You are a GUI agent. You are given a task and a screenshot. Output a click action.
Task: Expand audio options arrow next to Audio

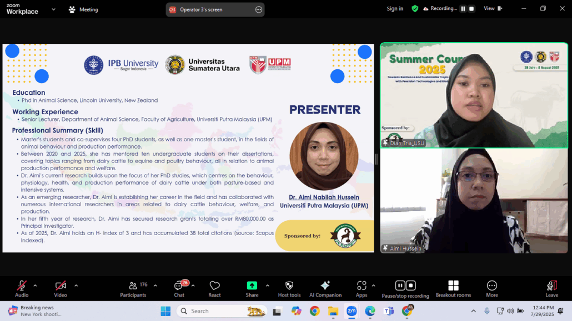point(35,286)
